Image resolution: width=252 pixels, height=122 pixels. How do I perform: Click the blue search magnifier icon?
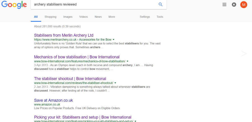pyautogui.click(x=160, y=4)
